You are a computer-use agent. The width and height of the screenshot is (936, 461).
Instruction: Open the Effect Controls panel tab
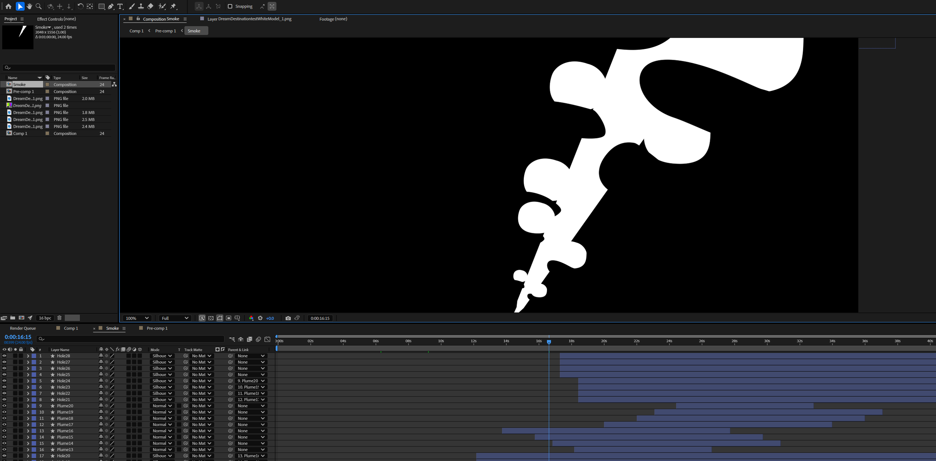point(56,19)
